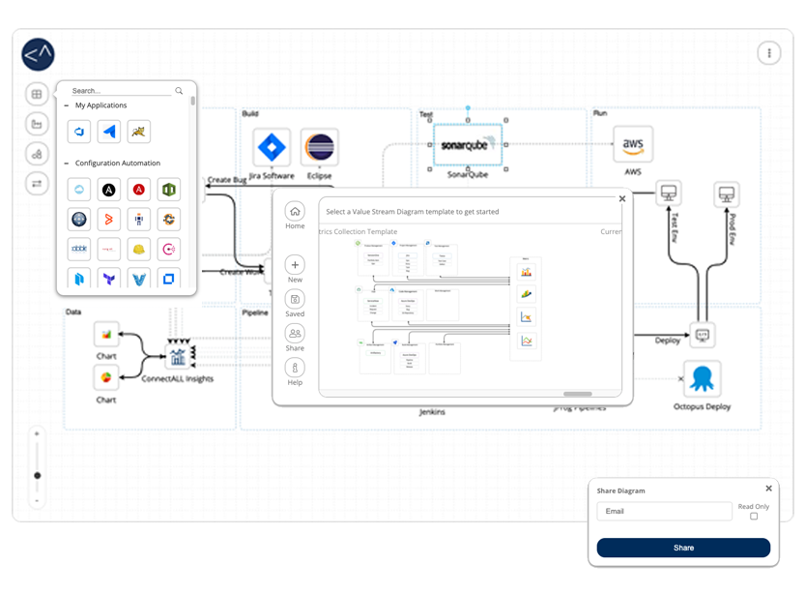Select the Prod Env monitor node
The image size is (805, 594).
click(x=727, y=194)
